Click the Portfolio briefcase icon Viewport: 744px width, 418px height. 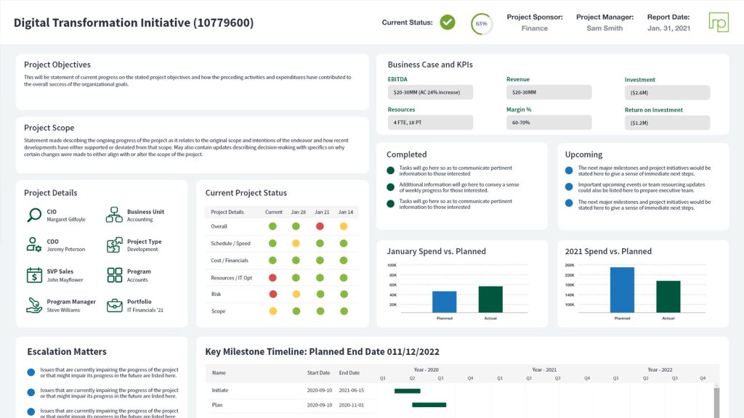pyautogui.click(x=115, y=305)
